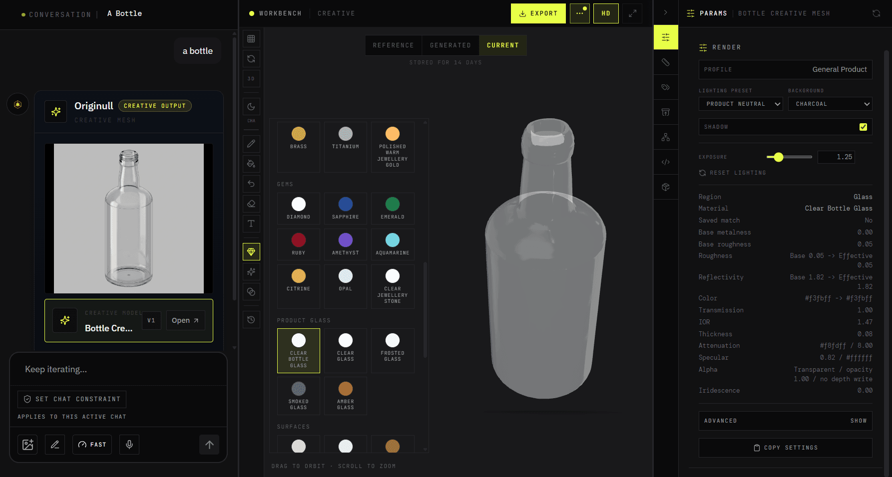The height and width of the screenshot is (477, 892).
Task: Select the Current tab
Action: tap(503, 45)
